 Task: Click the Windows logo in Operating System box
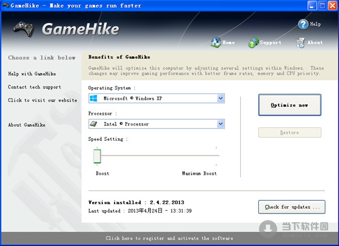pyautogui.click(x=93, y=98)
